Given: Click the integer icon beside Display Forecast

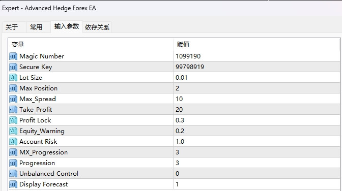Looking at the screenshot, I should point(13,184).
